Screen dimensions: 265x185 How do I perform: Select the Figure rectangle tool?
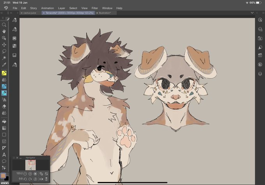click(4, 135)
